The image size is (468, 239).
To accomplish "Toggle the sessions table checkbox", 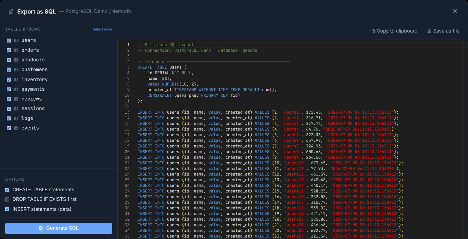I will [9, 109].
